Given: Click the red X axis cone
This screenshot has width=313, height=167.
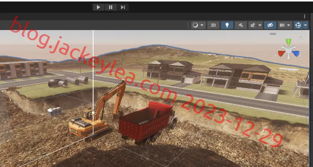Looking at the screenshot, I should pyautogui.click(x=281, y=54).
